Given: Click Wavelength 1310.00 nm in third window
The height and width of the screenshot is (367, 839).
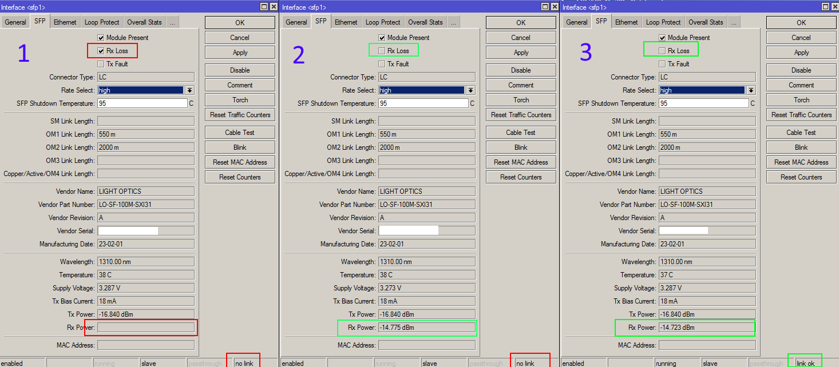Looking at the screenshot, I should click(707, 262).
